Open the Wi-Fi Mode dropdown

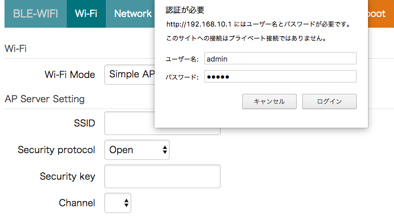(130, 75)
